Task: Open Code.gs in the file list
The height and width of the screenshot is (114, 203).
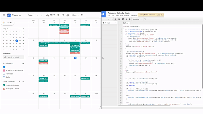Action: click(x=107, y=23)
